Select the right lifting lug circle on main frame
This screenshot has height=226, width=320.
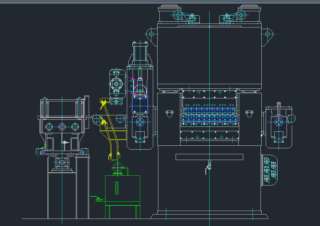267,34
